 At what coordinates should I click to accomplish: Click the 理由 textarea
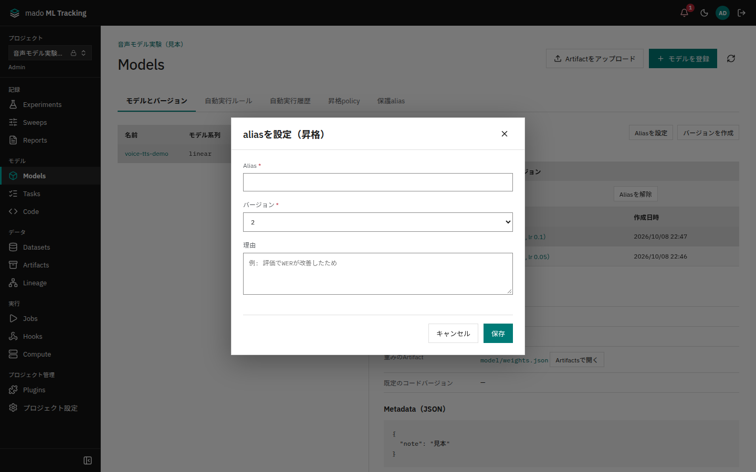378,274
